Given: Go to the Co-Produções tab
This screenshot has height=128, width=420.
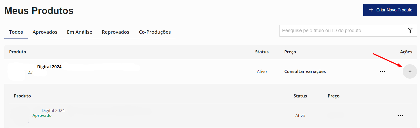Looking at the screenshot, I should (155, 32).
